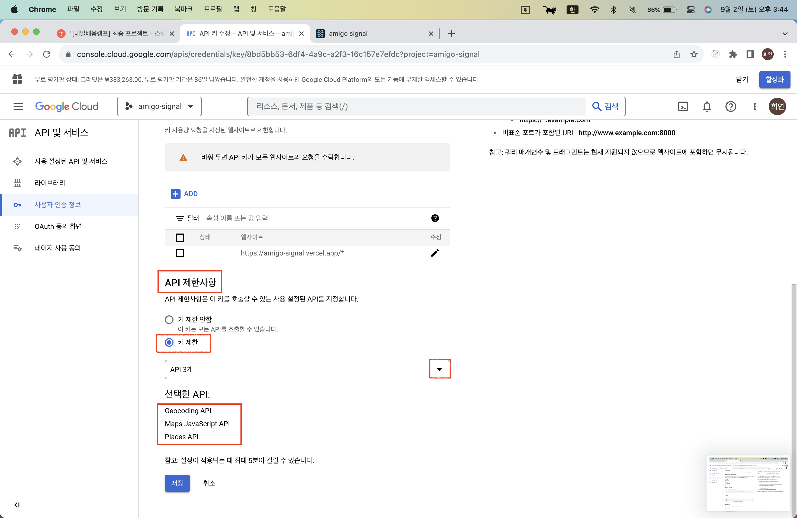The image size is (797, 518).
Task: Toggle Chrome side panel icon
Action: pyautogui.click(x=750, y=54)
